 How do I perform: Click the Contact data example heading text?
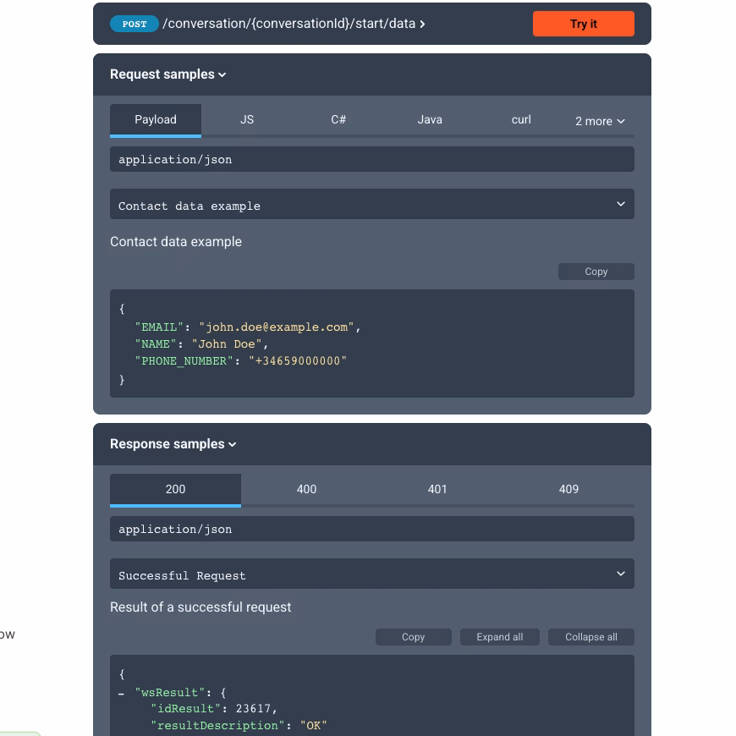point(176,242)
